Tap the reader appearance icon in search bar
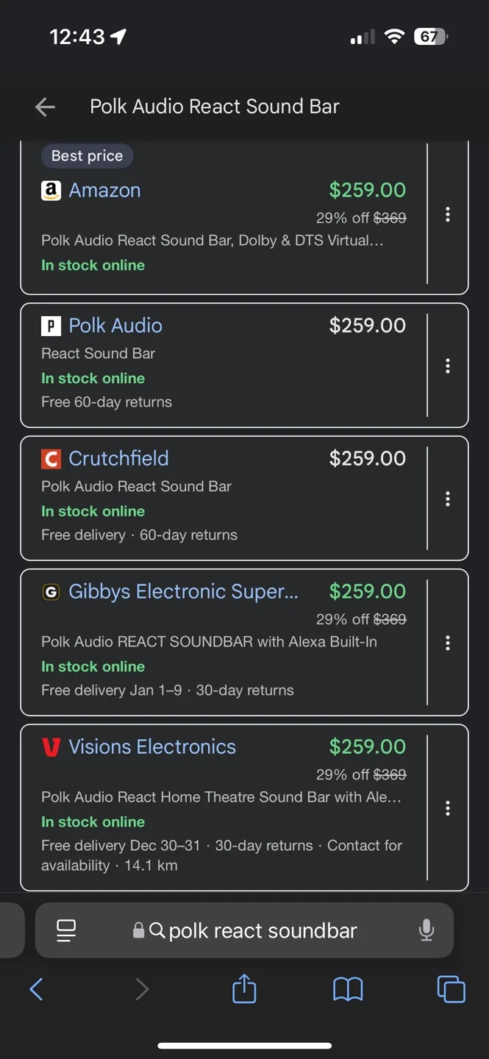 click(65, 930)
